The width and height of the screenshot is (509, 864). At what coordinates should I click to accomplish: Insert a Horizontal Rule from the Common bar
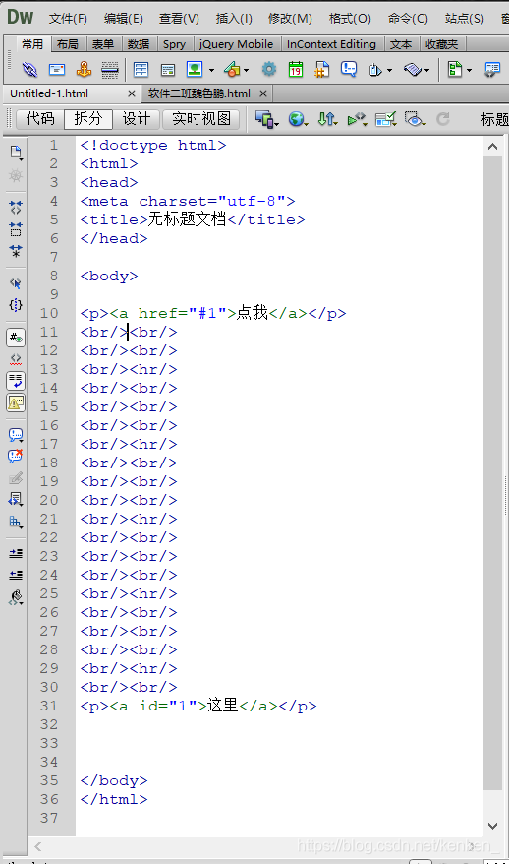[x=110, y=70]
